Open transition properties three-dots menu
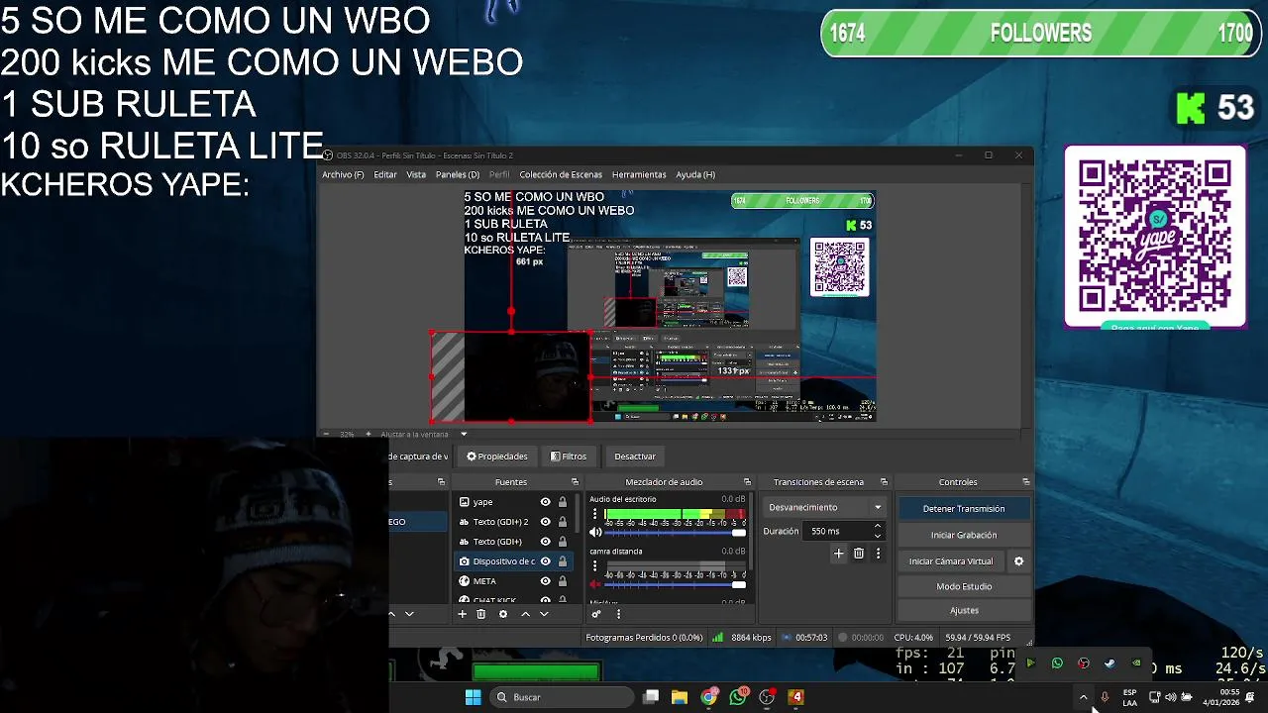The width and height of the screenshot is (1268, 713). (x=878, y=554)
